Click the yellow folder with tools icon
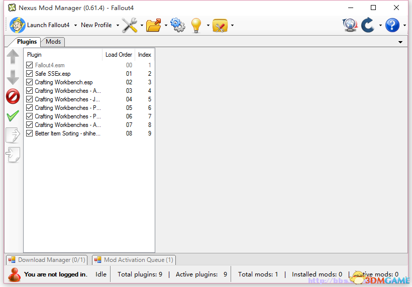 pyautogui.click(x=220, y=26)
